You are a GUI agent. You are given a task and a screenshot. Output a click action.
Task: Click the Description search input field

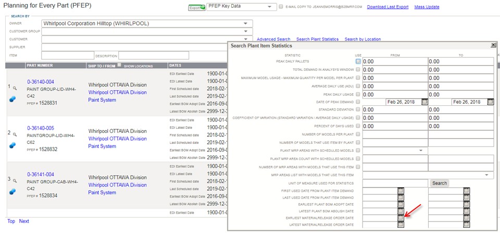154,55
